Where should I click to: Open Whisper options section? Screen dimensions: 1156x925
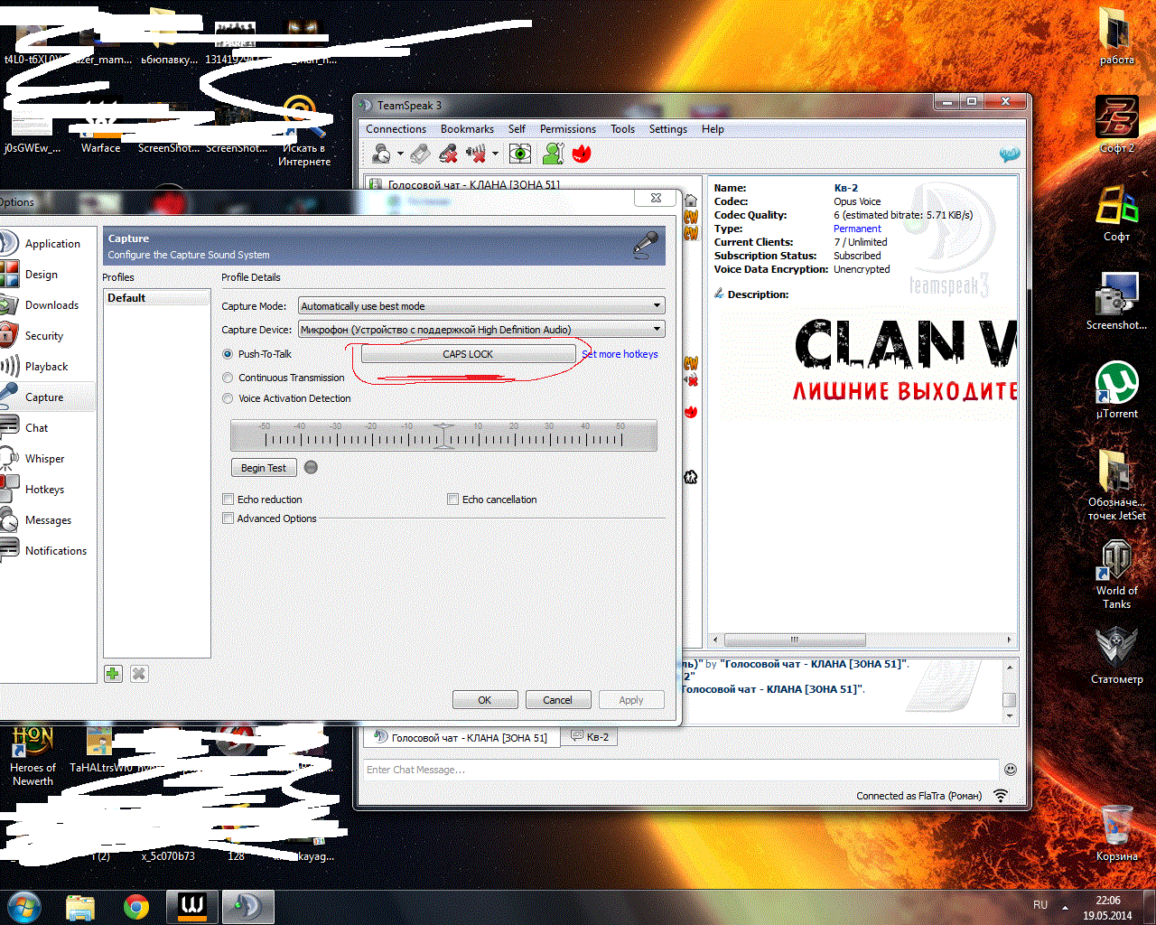coord(43,459)
